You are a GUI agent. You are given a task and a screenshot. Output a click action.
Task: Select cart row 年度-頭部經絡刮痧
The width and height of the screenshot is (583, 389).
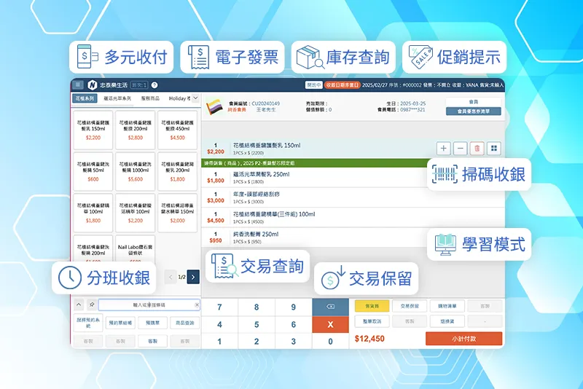353,197
